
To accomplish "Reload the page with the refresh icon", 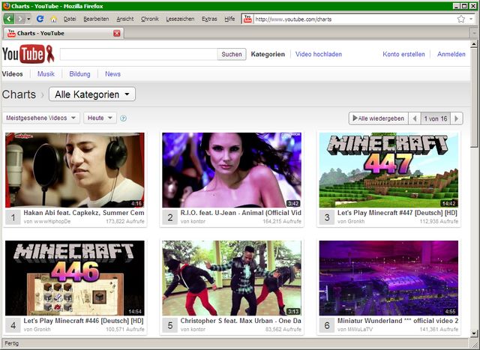I will tap(40, 19).
